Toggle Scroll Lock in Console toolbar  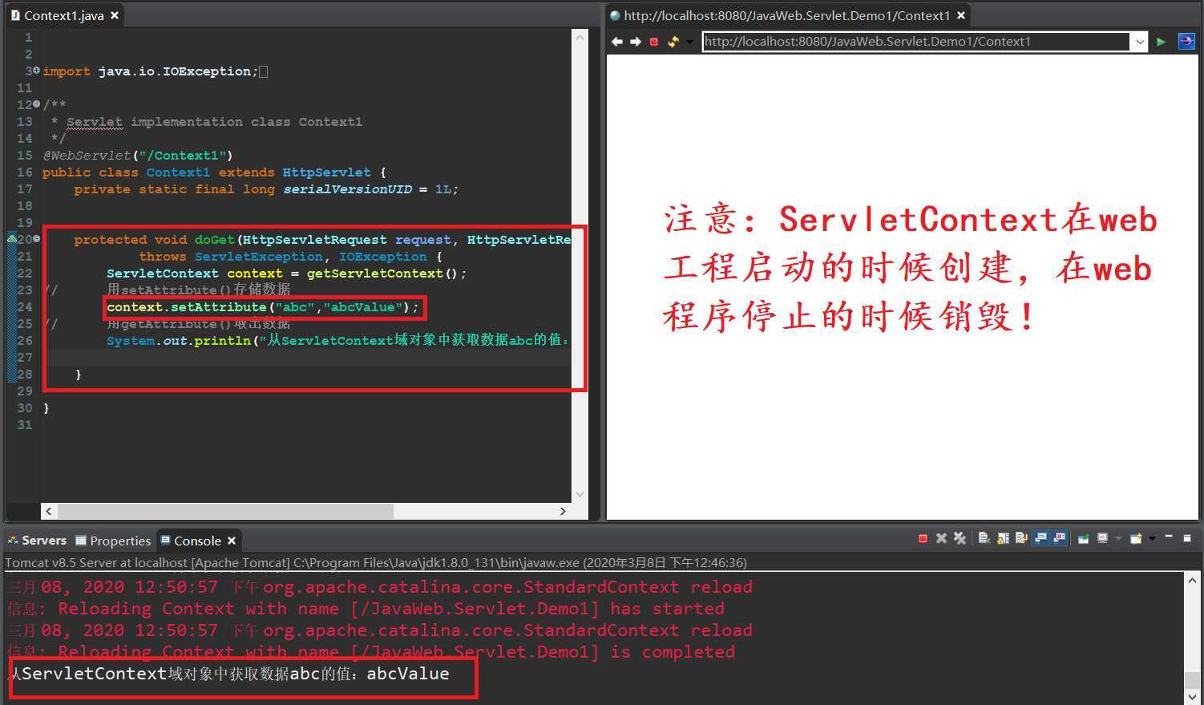coord(1003,539)
